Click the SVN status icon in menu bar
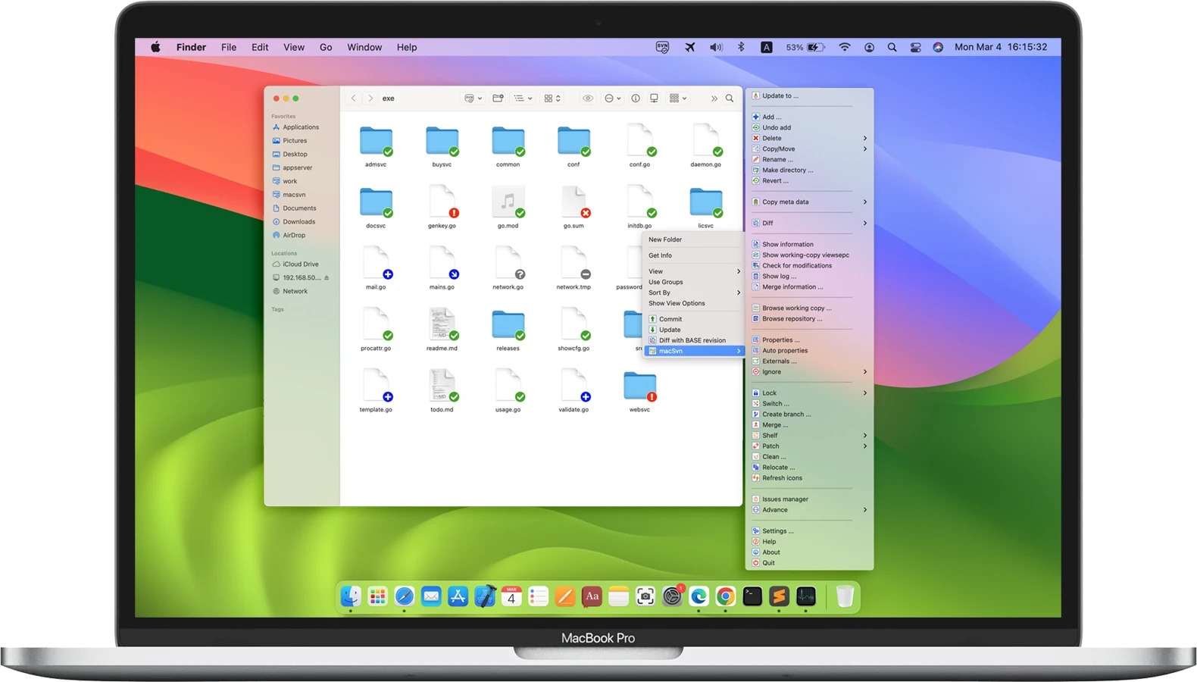This screenshot has width=1197, height=682. coord(662,47)
